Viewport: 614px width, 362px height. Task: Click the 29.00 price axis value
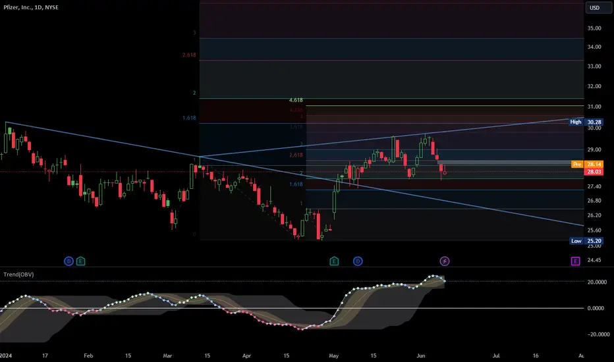[x=594, y=149]
